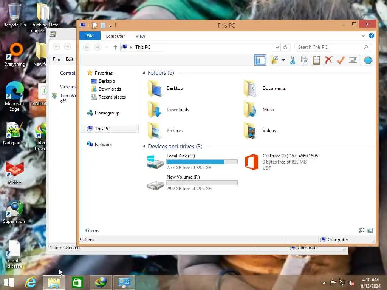This screenshot has height=290, width=387.
Task: Select the Pictures folder icon
Action: (x=155, y=131)
